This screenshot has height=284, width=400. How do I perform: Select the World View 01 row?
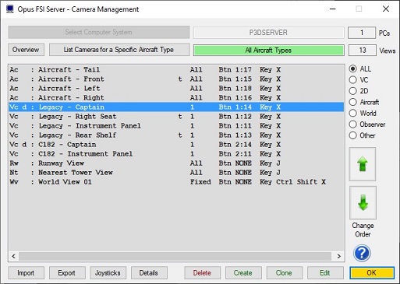(x=176, y=182)
